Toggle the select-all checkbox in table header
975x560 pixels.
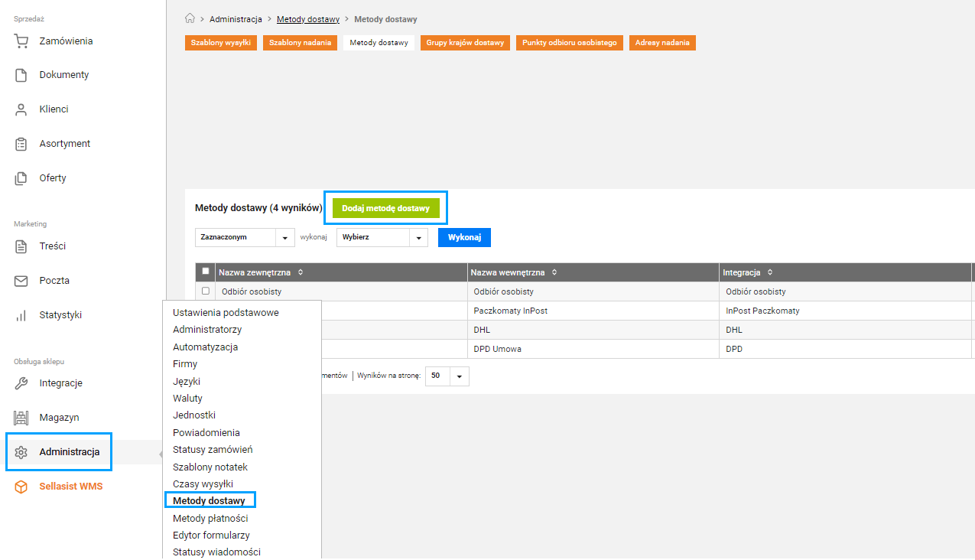205,272
